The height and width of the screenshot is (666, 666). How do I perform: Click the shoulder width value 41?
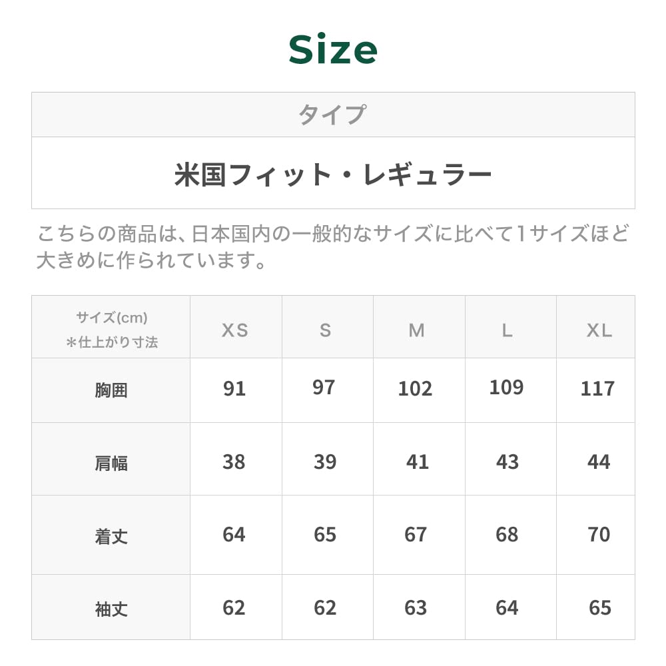(x=417, y=462)
